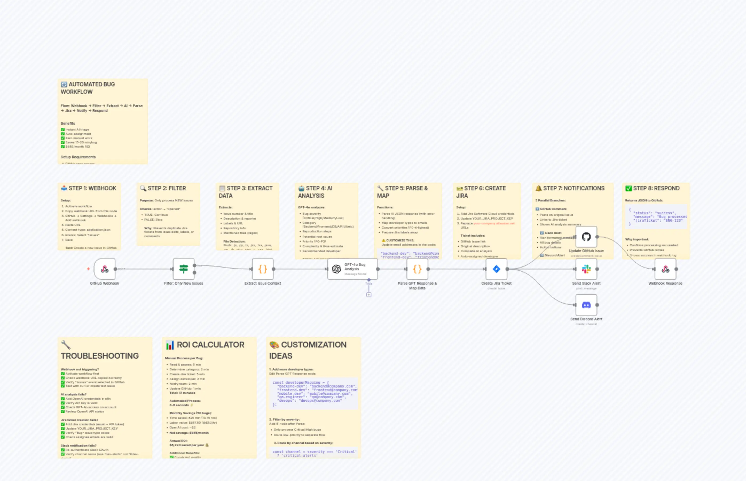Click the GitHub icon on Update GitHub Issue
The width and height of the screenshot is (746, 481).
pos(586,237)
